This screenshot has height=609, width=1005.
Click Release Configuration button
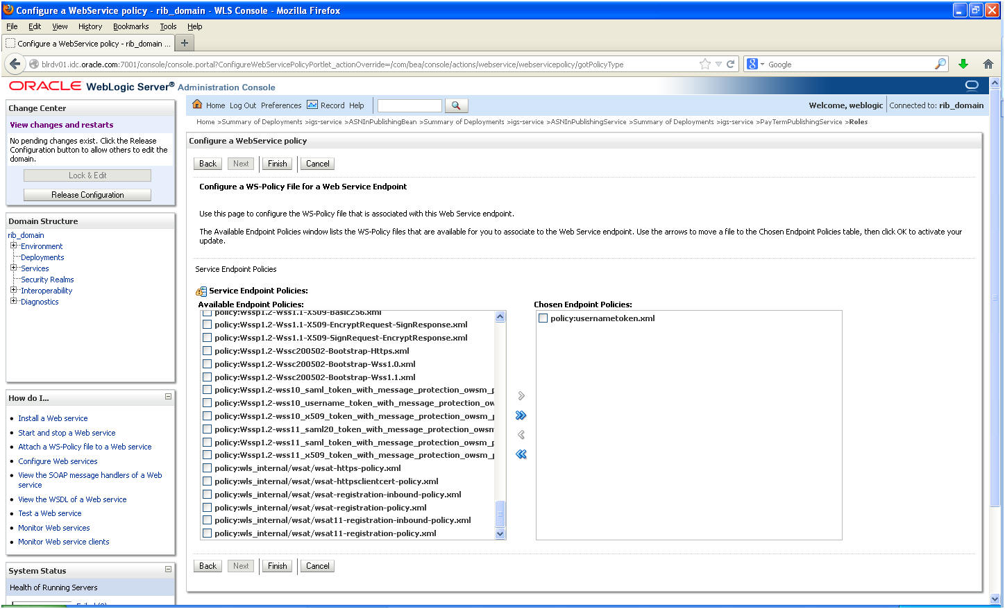(x=87, y=195)
